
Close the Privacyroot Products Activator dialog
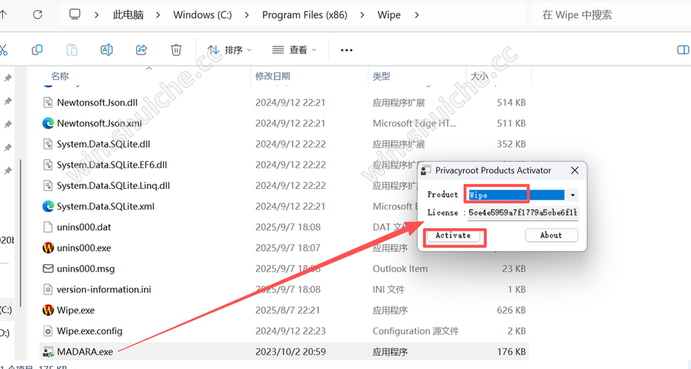coord(574,170)
